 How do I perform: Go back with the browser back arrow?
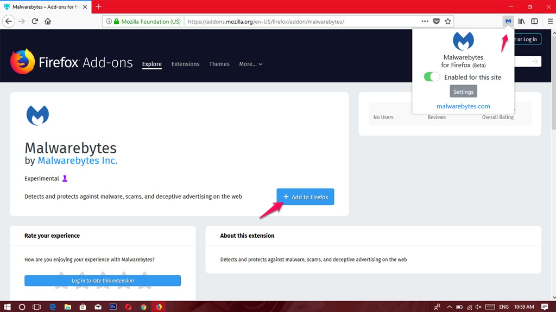click(x=9, y=21)
